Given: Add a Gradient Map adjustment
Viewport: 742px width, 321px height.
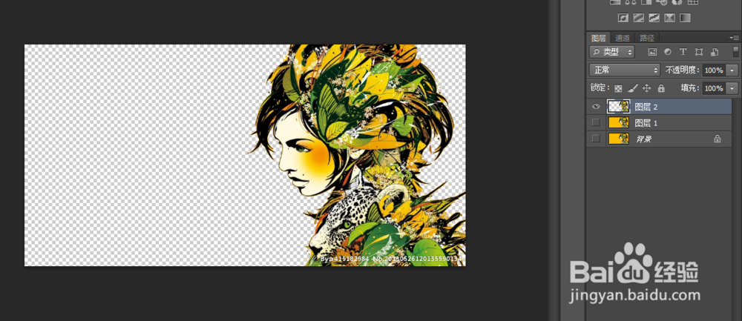Looking at the screenshot, I should coord(685,18).
